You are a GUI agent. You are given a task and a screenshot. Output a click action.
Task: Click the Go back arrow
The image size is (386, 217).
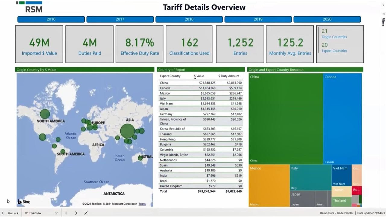[x=3, y=213]
